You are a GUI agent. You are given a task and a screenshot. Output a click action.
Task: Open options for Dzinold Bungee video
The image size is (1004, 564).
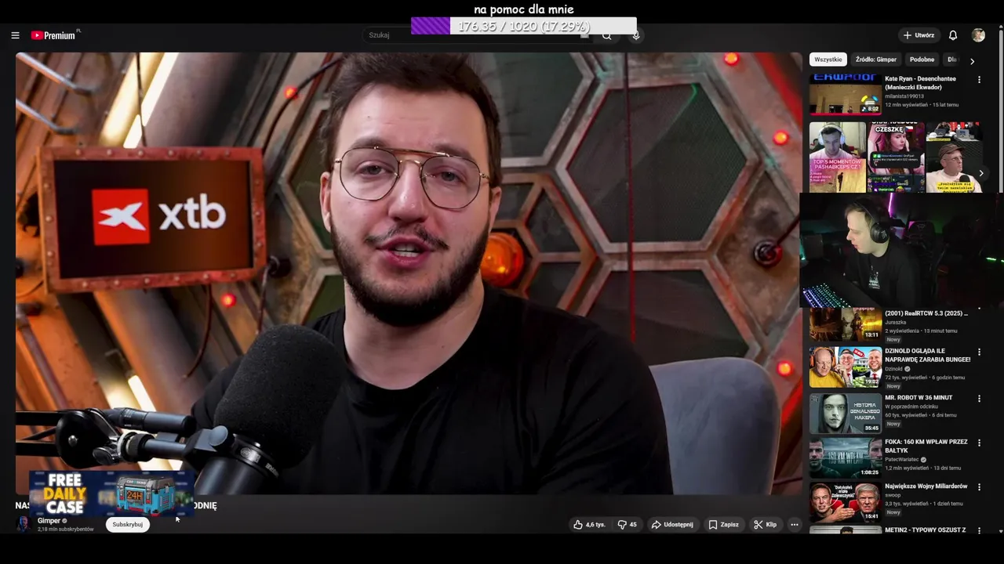(979, 352)
